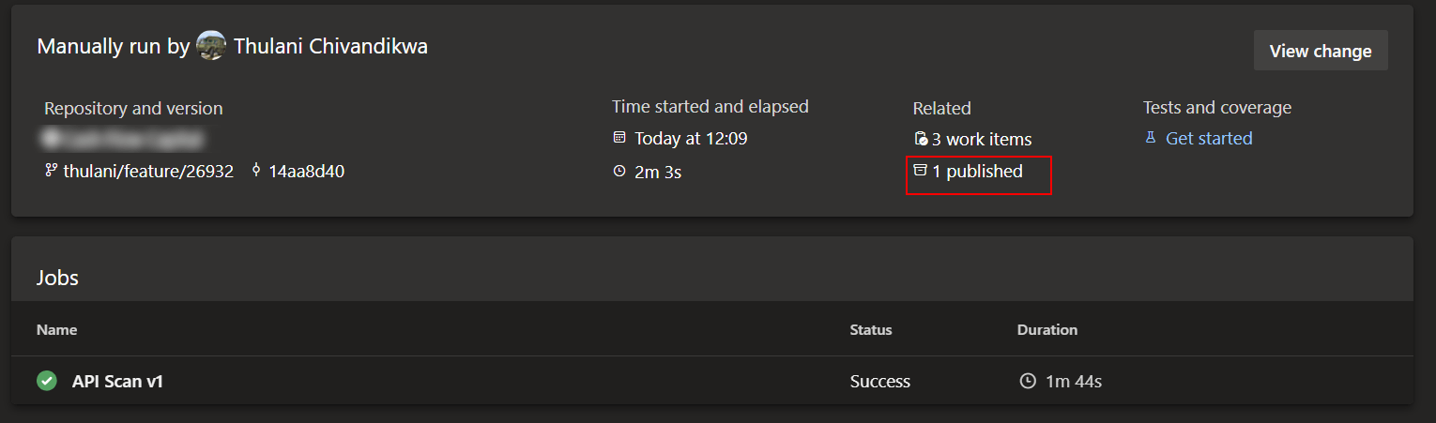Image resolution: width=1436 pixels, height=423 pixels.
Task: Click the work items clipboard icon
Action: click(x=921, y=139)
